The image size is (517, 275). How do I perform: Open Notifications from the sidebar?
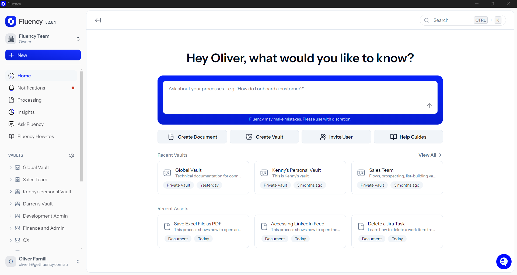[41, 88]
